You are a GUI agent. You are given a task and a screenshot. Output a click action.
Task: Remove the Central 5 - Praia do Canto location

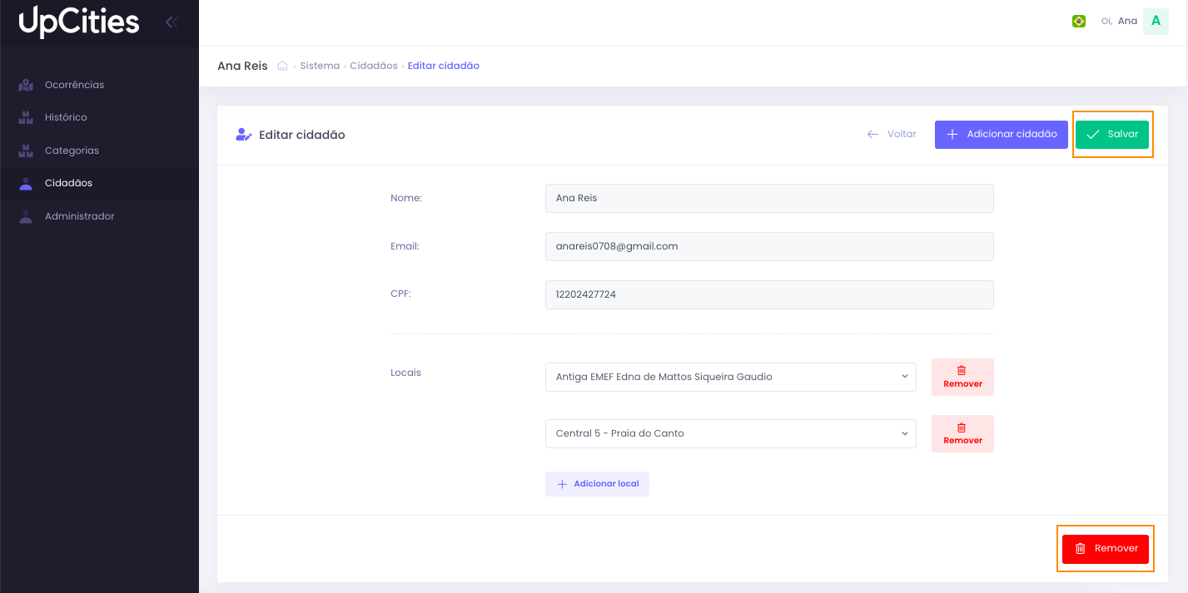point(962,433)
